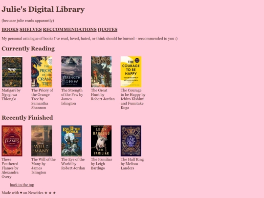264x198 pixels.
Task: Click caption "The Half King by Melissa Landers"
Action: coord(132,164)
